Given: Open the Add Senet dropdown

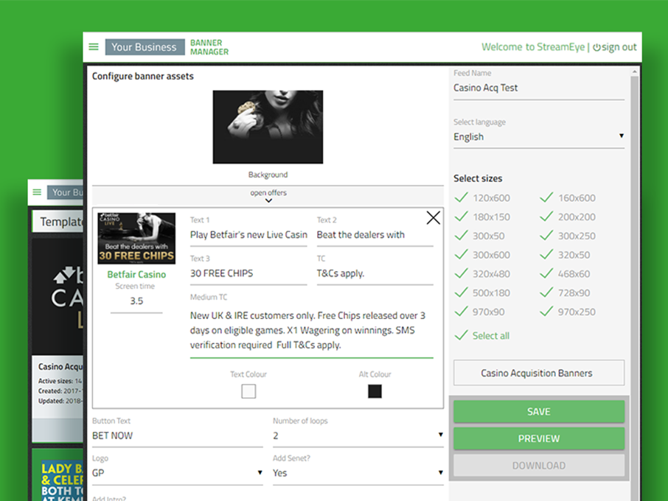Looking at the screenshot, I should pos(358,473).
